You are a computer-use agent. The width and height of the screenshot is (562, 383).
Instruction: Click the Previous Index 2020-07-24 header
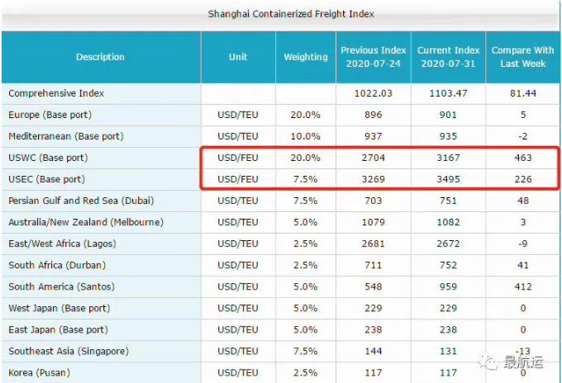pos(373,57)
